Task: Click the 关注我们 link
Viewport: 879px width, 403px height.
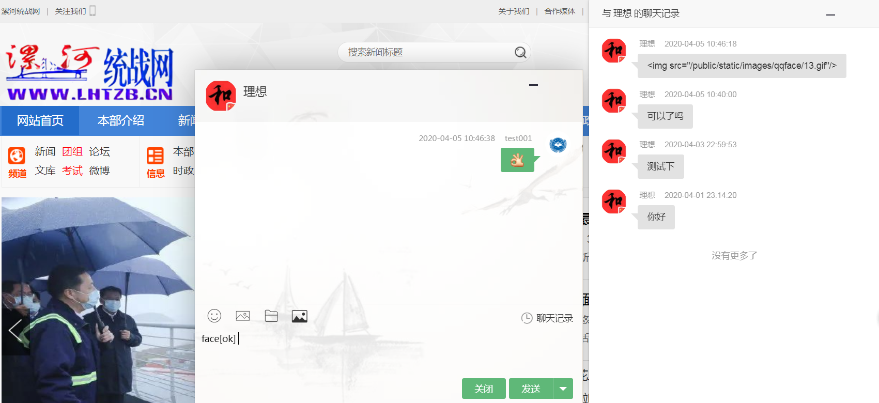Action: pos(70,11)
